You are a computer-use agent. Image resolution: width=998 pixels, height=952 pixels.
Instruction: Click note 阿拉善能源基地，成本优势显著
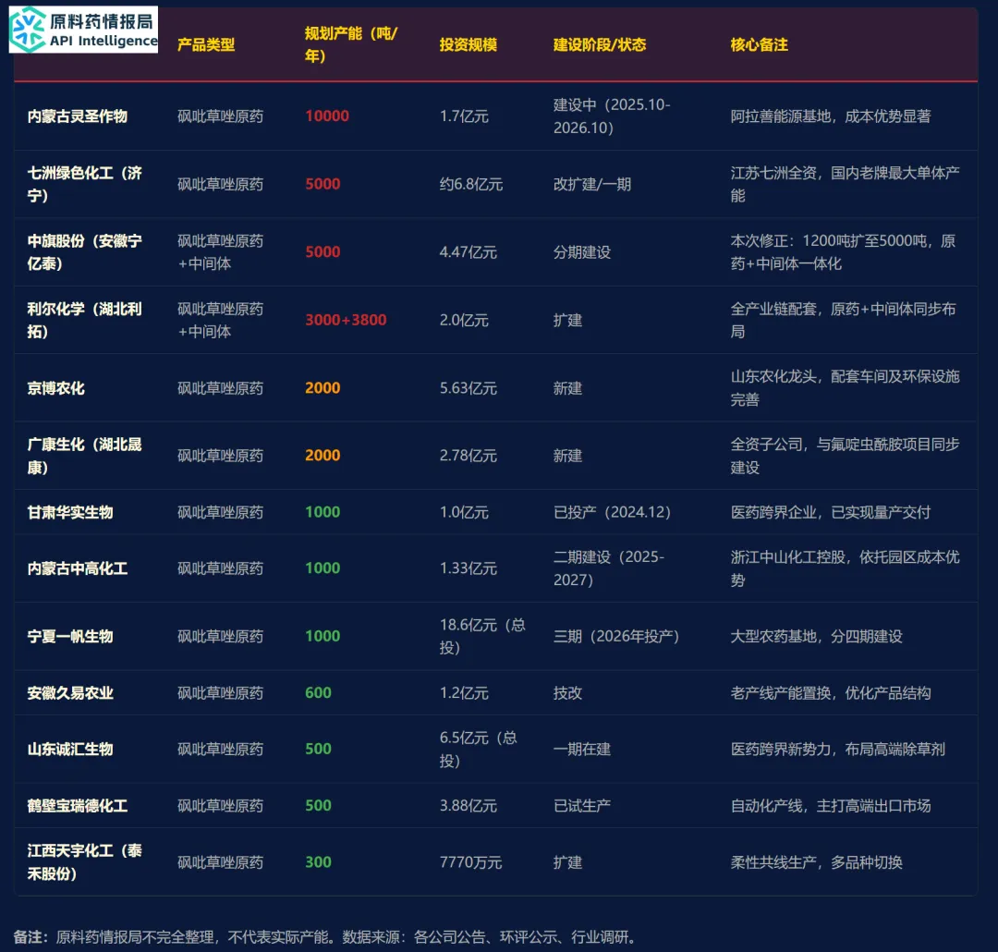point(831,116)
